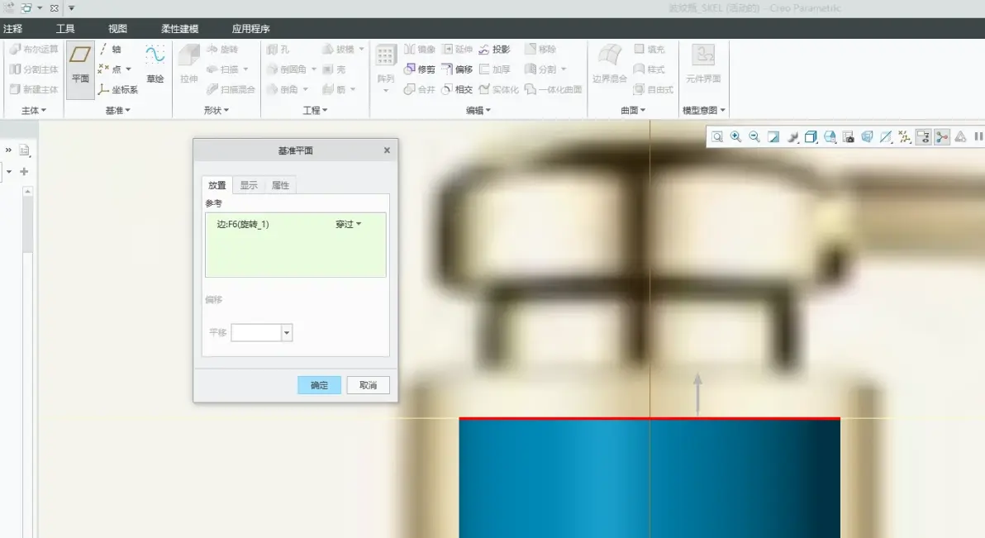Switch to the 显示 tab
Image resolution: width=985 pixels, height=538 pixels.
(x=249, y=185)
